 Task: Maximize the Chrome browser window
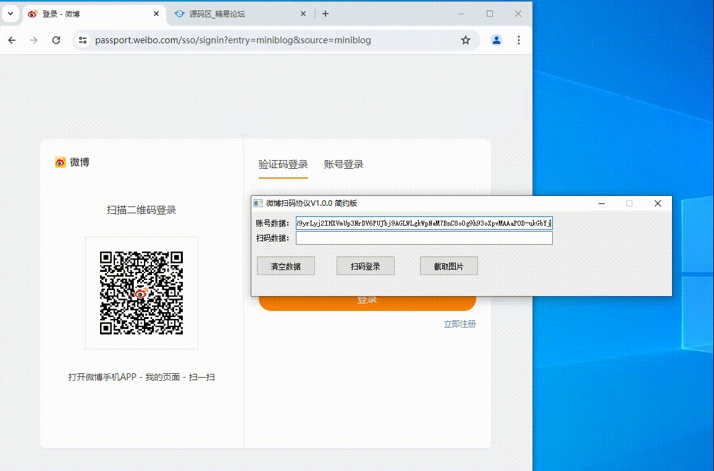pyautogui.click(x=490, y=14)
